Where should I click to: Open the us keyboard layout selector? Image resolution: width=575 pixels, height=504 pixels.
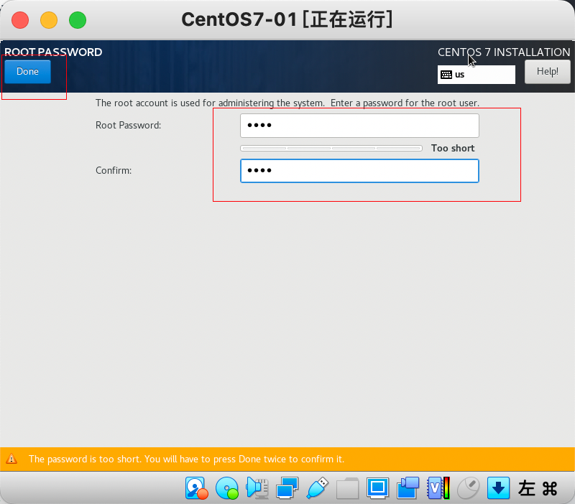click(x=476, y=75)
